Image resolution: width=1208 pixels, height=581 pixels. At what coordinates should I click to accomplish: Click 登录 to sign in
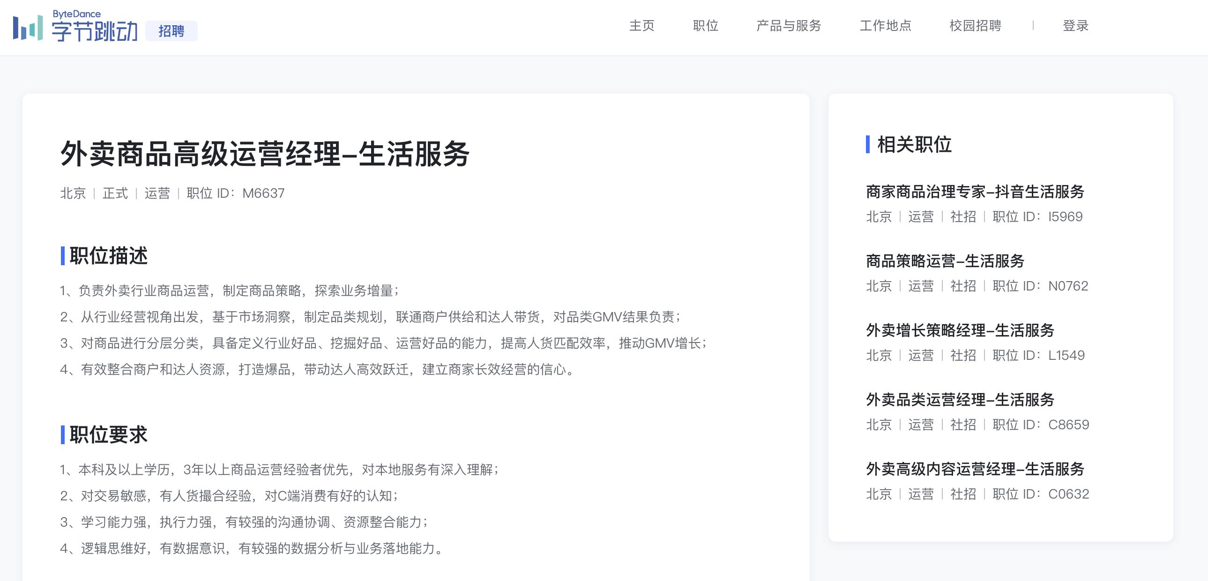(x=1076, y=26)
